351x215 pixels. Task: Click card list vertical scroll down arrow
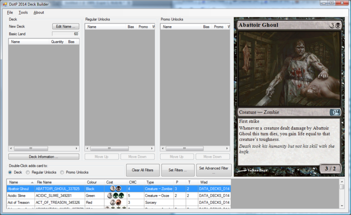341,205
